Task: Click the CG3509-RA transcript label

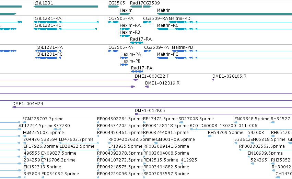Action: coord(156,19)
